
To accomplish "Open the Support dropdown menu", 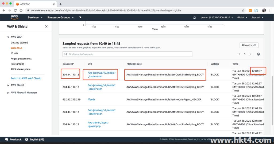I will click(x=257, y=17).
